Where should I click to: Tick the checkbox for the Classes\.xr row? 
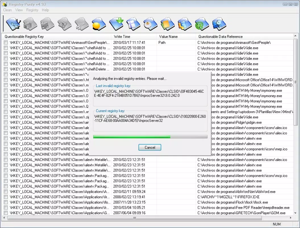[x=6, y=112]
